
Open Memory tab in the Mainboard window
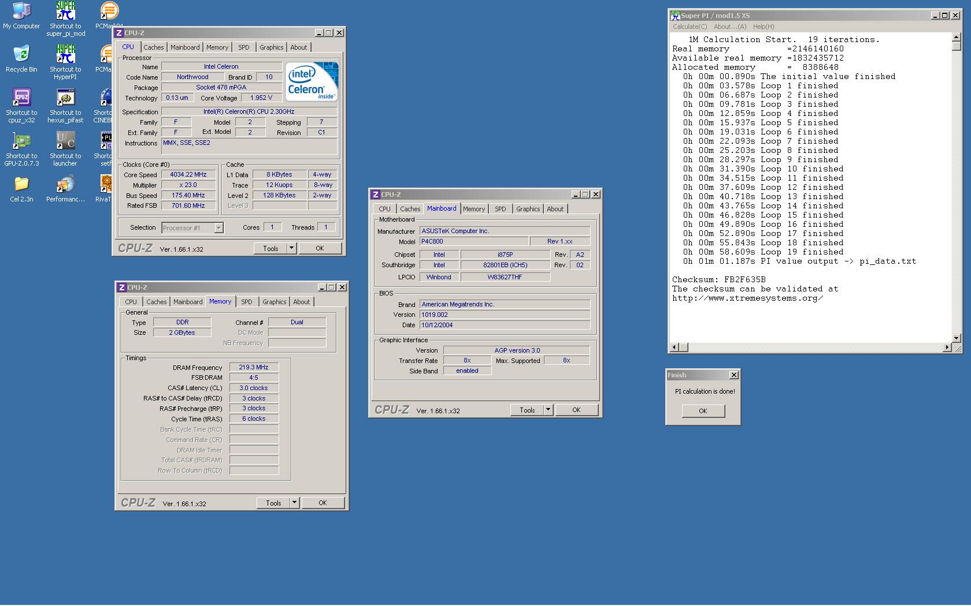pos(474,209)
